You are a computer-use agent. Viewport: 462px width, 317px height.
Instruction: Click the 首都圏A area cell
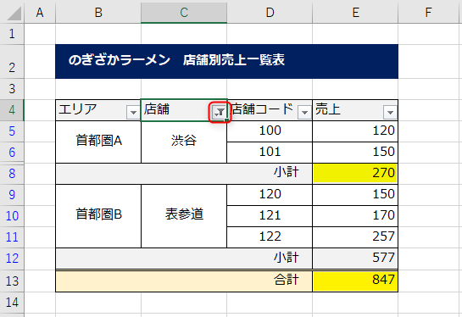click(x=98, y=142)
